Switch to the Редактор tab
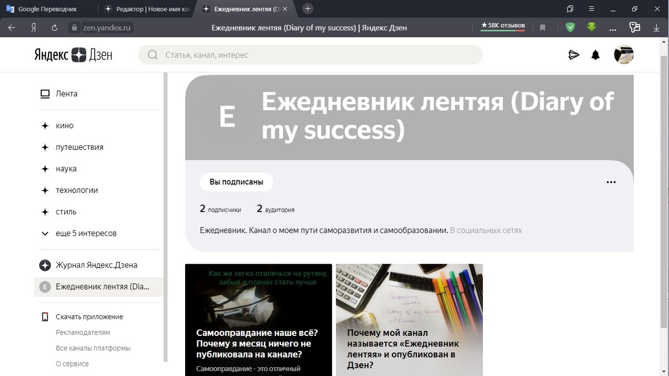The image size is (669, 376). click(146, 9)
